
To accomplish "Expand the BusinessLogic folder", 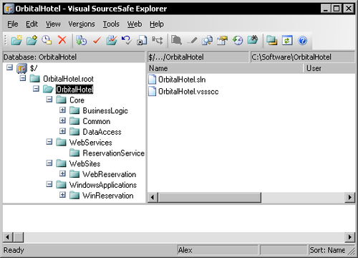I will point(62,110).
